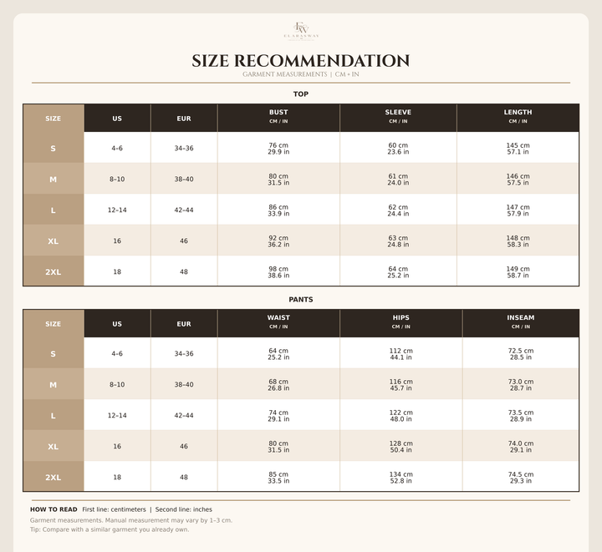Click the TOP table title
This screenshot has height=552, width=602.
(x=301, y=94)
